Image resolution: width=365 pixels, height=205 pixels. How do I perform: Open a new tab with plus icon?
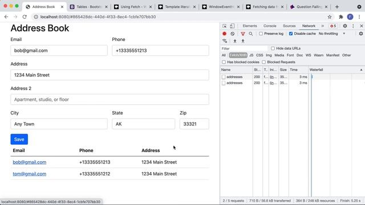[337, 7]
